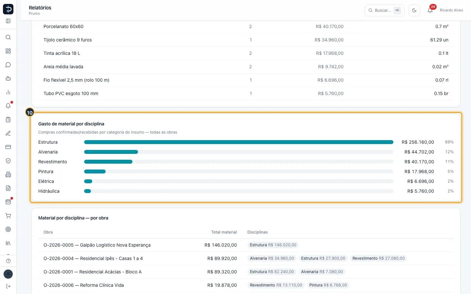Click the Revestimento R$ 27.060,00 tag

(378, 258)
